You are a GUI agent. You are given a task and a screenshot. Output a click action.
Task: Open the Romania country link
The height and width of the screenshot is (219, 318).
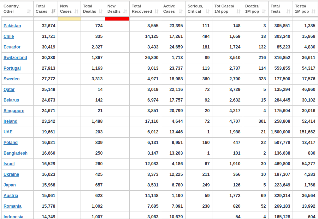12,206
